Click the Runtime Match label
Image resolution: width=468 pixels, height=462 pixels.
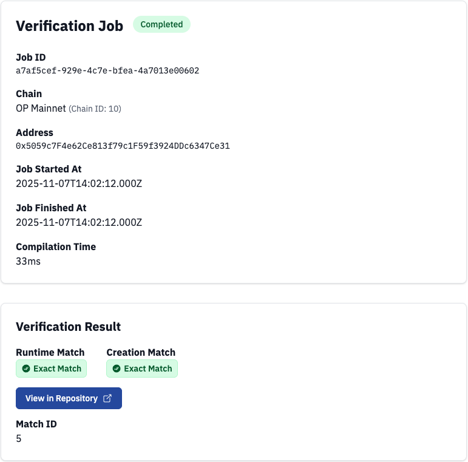pos(50,353)
